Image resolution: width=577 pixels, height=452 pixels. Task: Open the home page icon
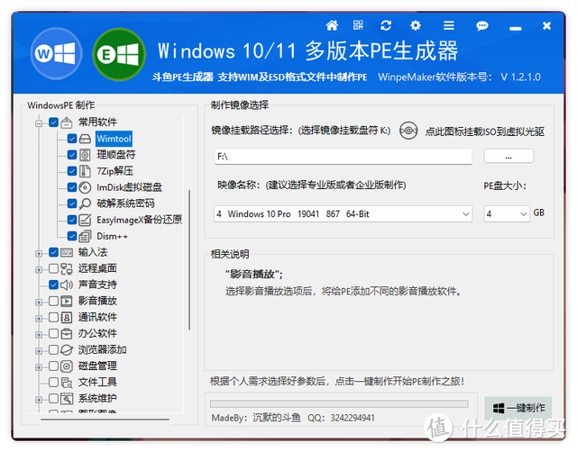pos(332,26)
